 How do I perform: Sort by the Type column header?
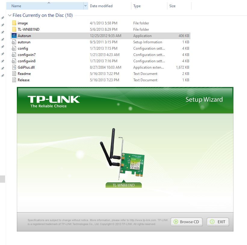149,6
